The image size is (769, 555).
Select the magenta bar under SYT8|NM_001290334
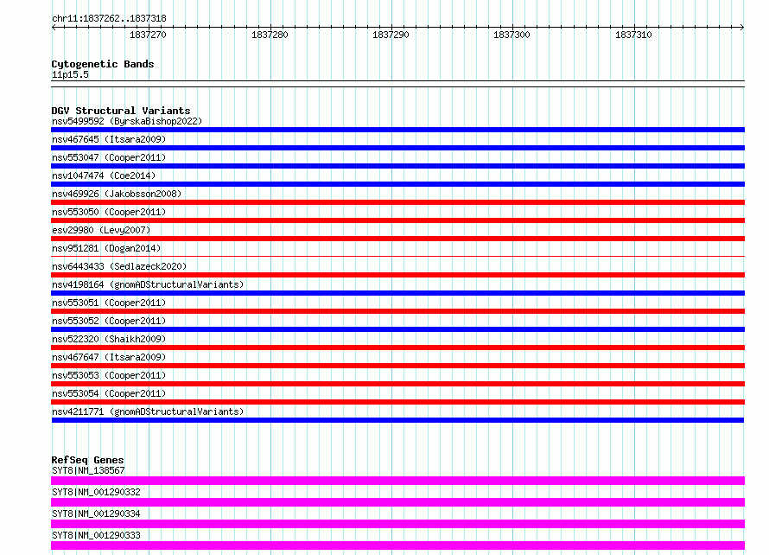tap(397, 524)
